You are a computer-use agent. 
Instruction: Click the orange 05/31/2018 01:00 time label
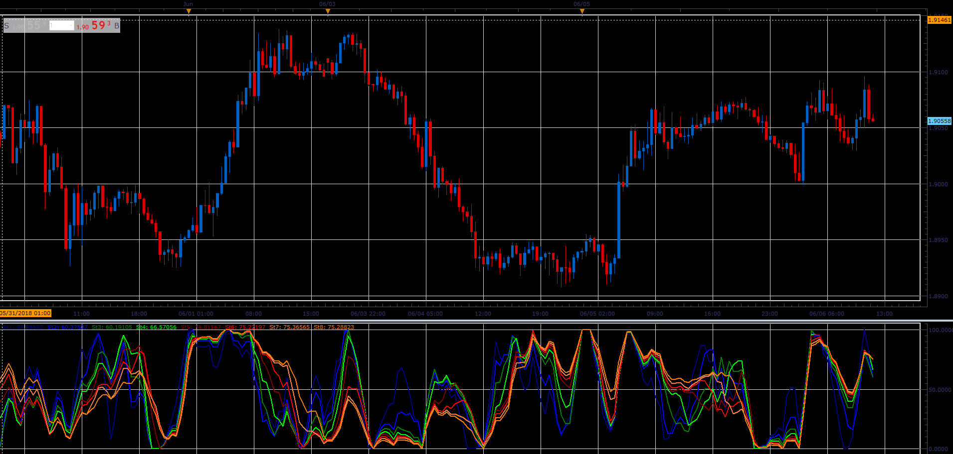25,313
